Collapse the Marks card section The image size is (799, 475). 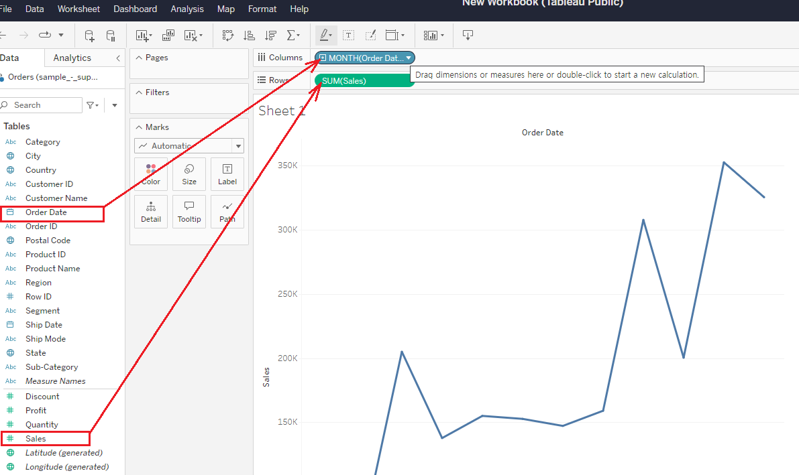click(139, 127)
